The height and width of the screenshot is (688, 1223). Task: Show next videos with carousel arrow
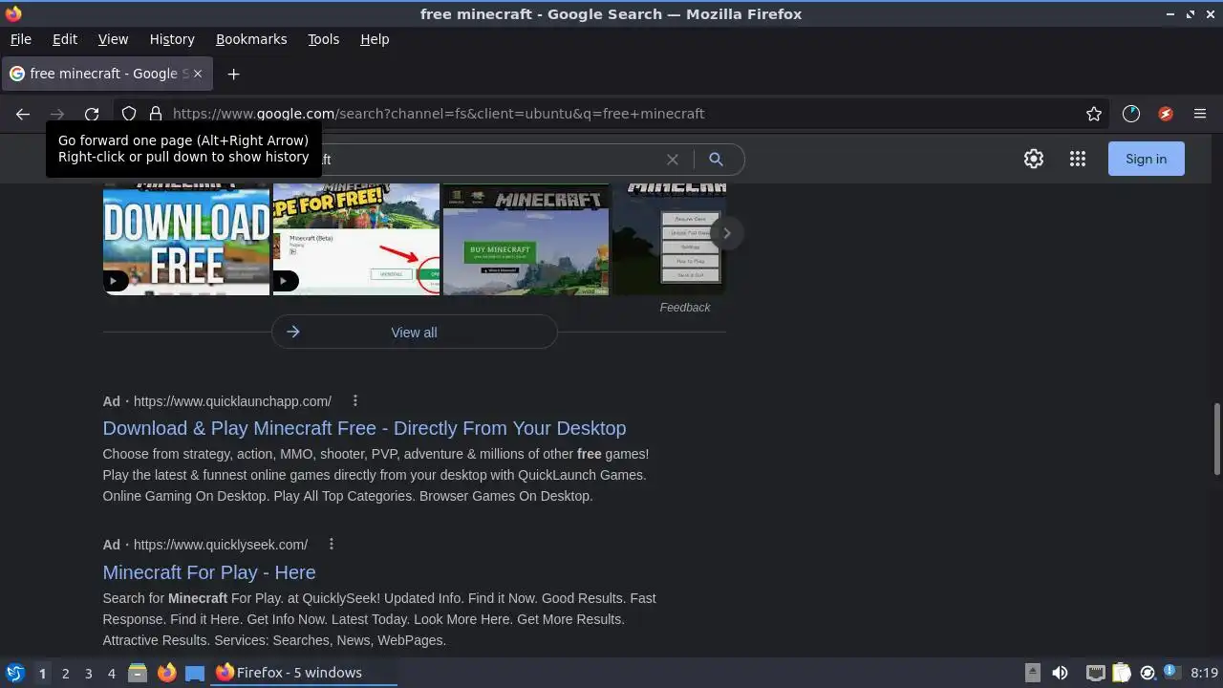pyautogui.click(x=726, y=233)
